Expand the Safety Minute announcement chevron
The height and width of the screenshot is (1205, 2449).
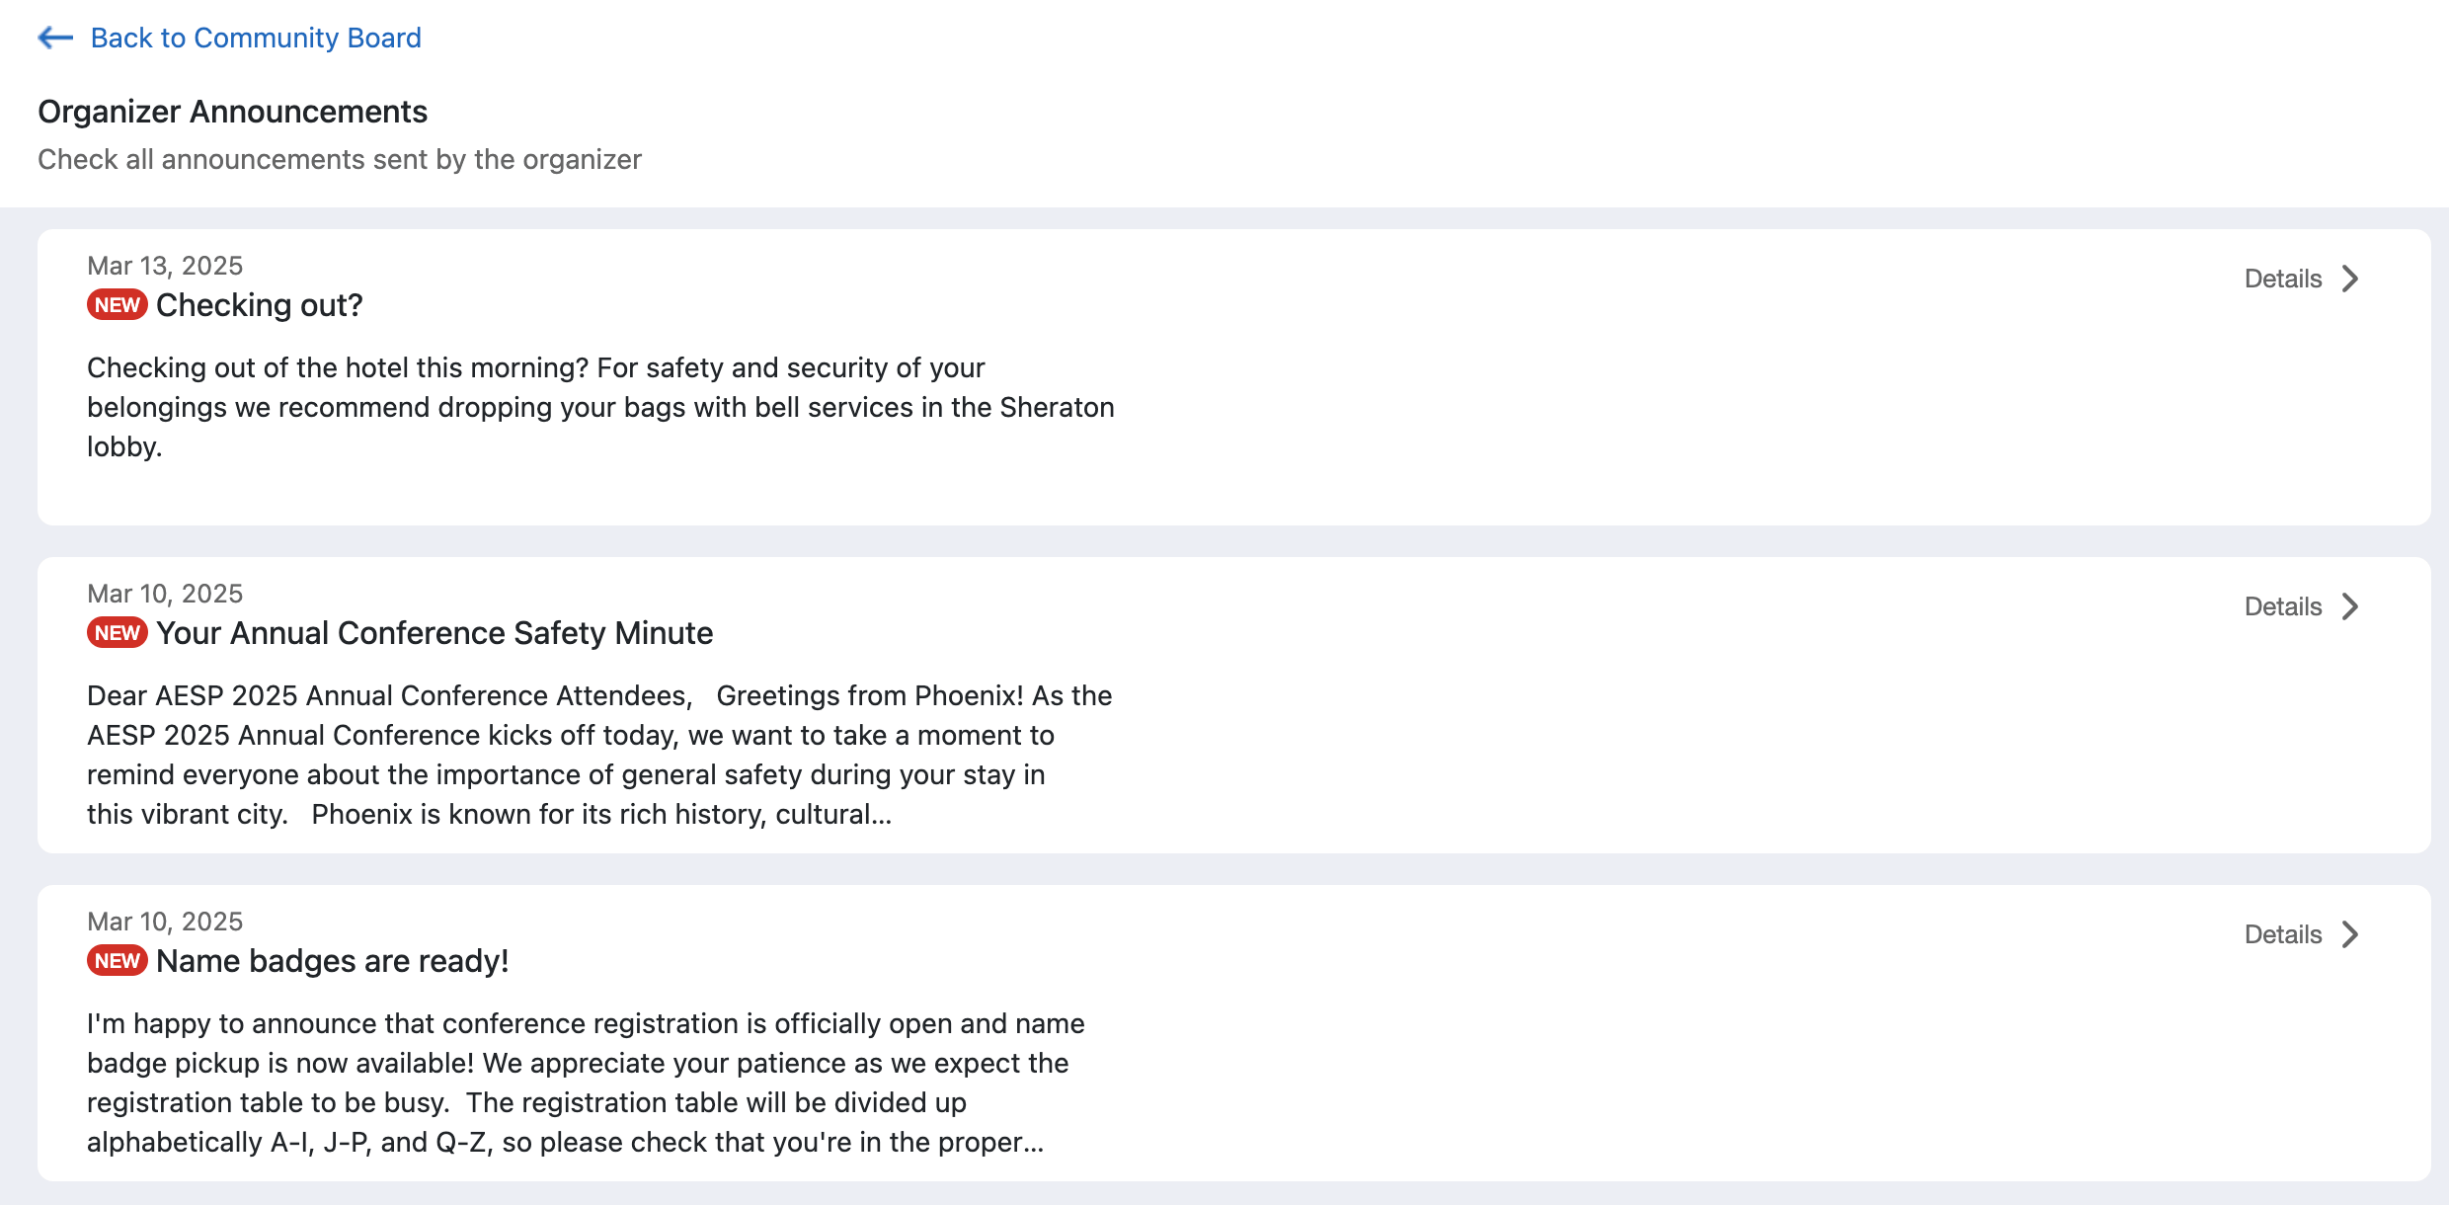(x=2350, y=606)
